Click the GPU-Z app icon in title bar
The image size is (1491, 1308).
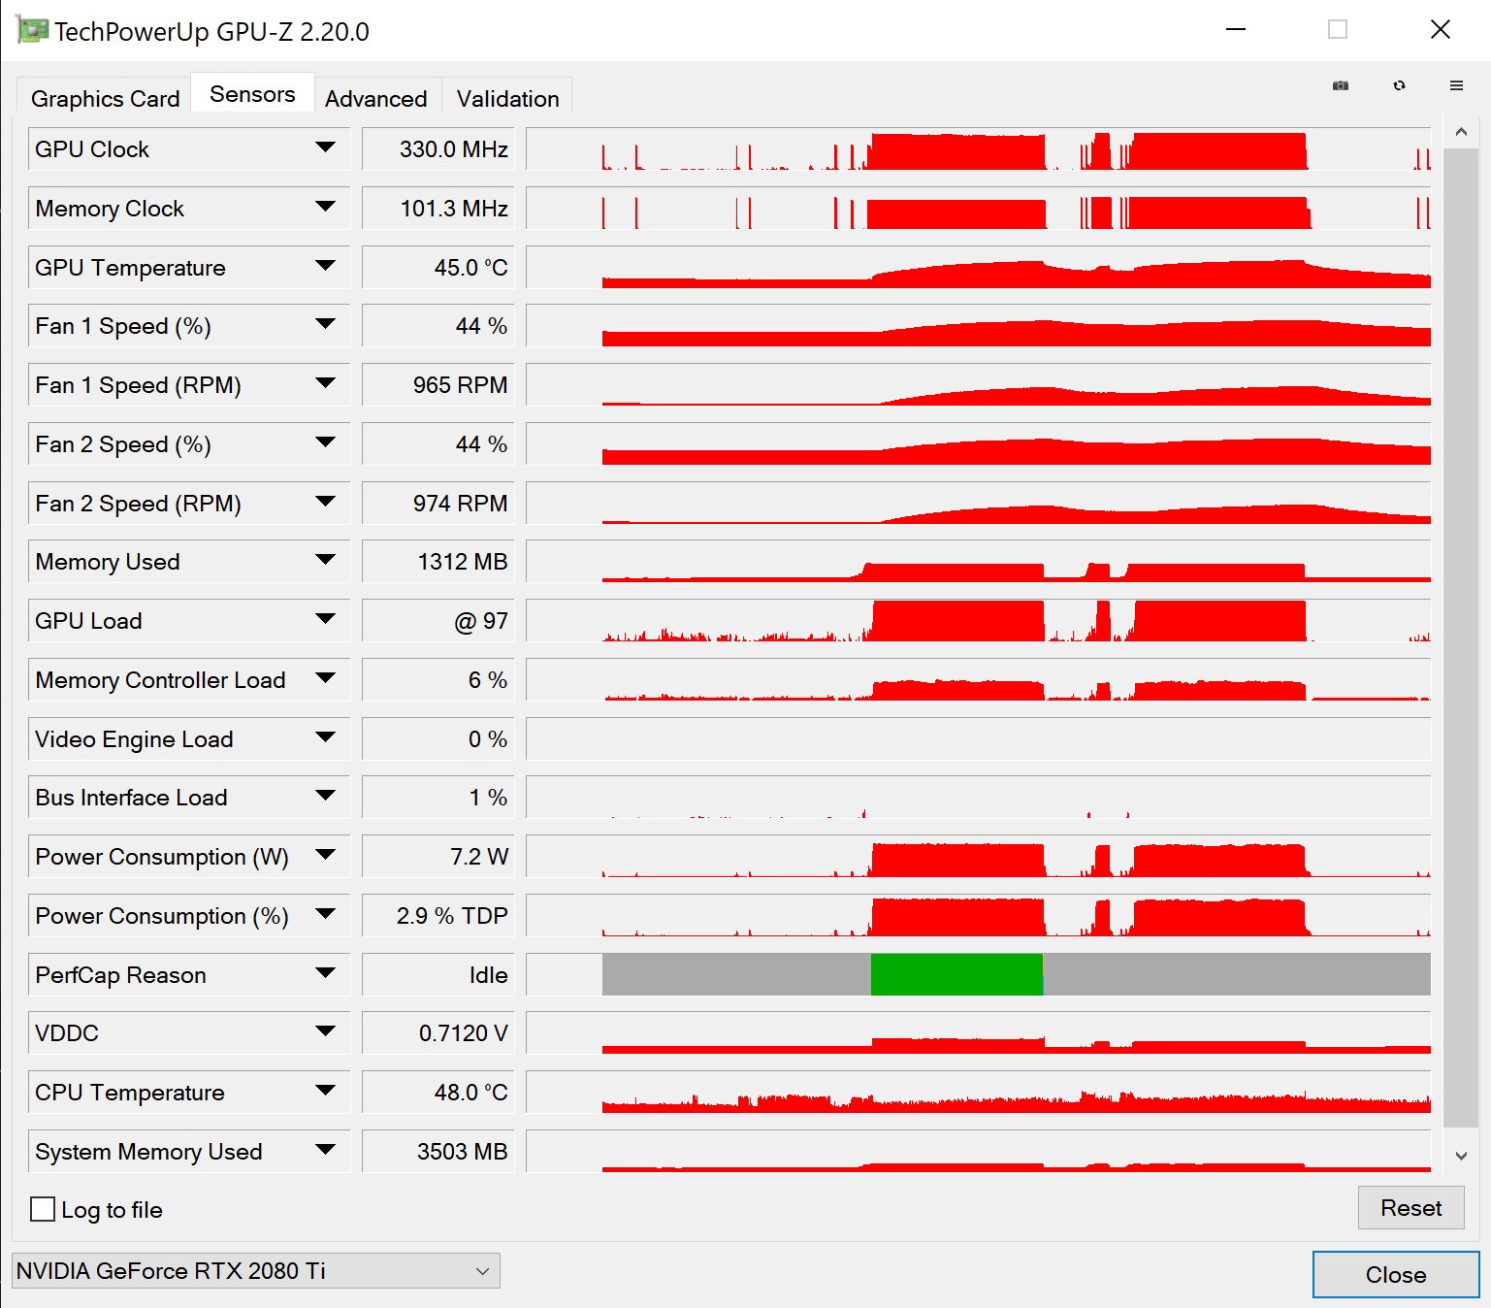(x=32, y=30)
